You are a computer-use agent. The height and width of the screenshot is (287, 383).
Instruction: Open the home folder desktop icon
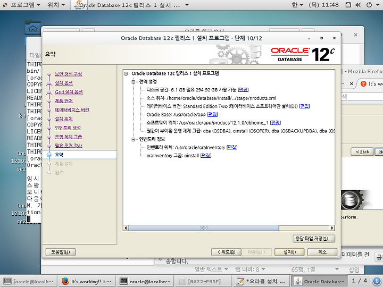(x=33, y=27)
